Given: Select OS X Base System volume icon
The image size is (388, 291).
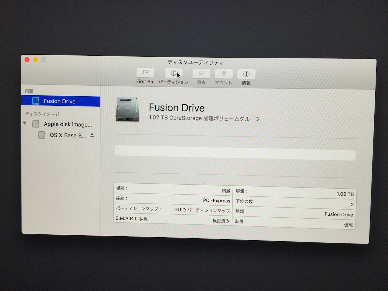Looking at the screenshot, I should (x=41, y=135).
